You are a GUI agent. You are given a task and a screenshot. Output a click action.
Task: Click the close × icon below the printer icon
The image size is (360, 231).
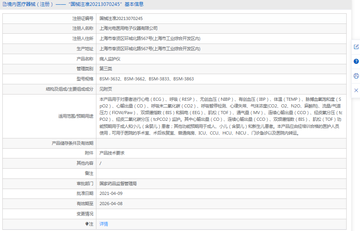pos(356,90)
